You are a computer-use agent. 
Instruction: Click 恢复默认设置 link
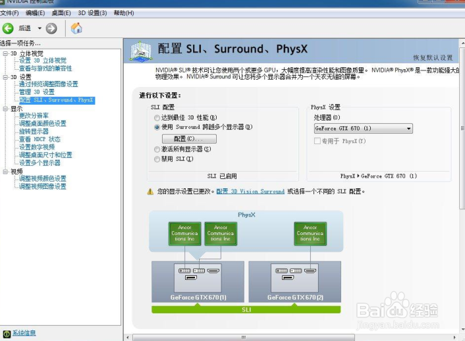tap(433, 57)
